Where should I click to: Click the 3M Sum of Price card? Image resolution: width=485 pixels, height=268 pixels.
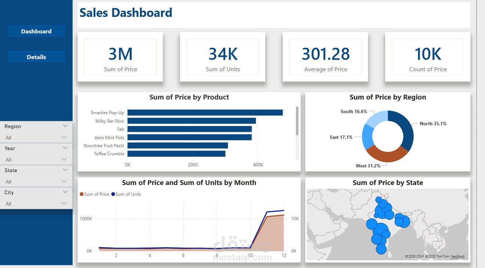[x=120, y=57]
